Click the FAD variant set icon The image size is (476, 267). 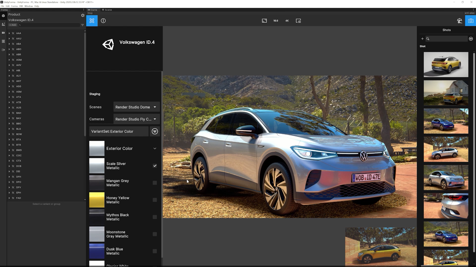point(13,198)
